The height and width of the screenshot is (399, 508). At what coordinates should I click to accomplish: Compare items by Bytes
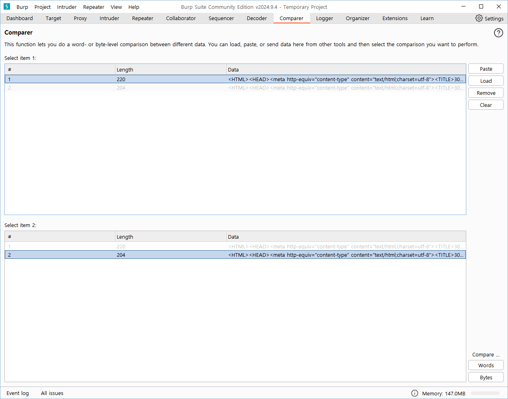[486, 377]
